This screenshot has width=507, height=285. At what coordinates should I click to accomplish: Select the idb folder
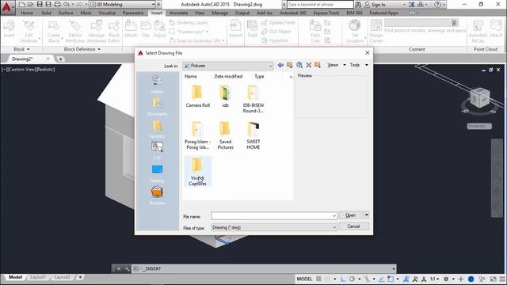coord(225,97)
